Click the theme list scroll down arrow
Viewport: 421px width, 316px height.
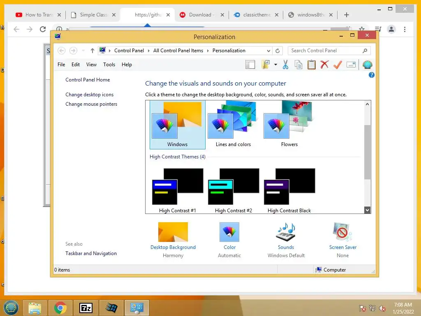click(x=367, y=210)
